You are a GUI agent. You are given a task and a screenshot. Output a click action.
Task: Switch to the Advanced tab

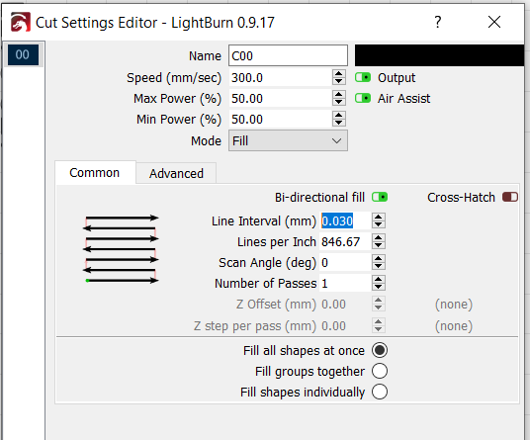(176, 173)
